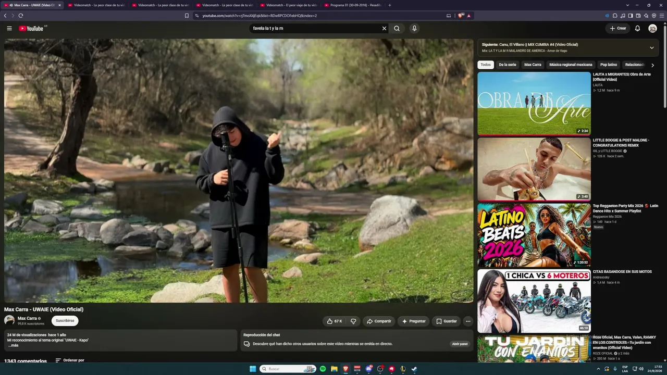Open 'CITAS BASANDOSE EN SUS MOTOS' title

click(x=622, y=271)
